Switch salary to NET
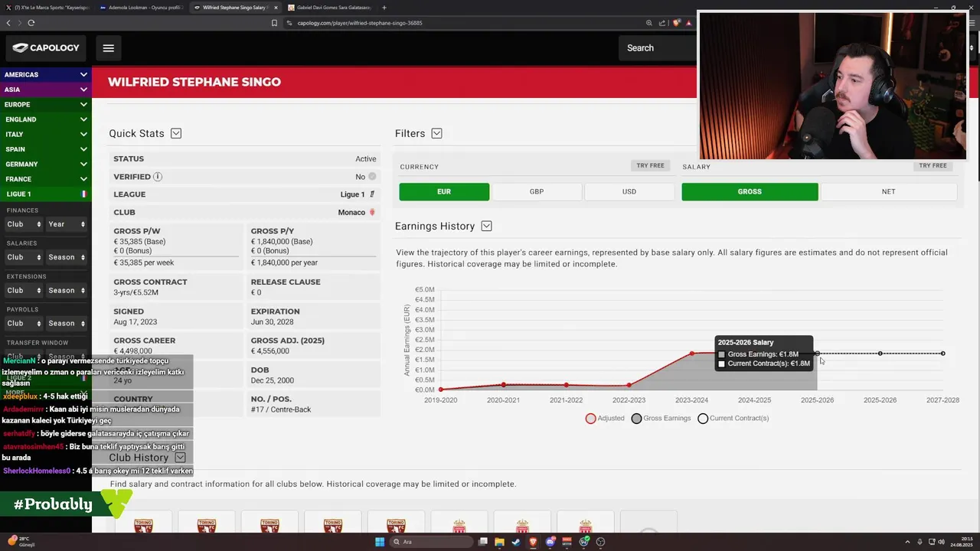The height and width of the screenshot is (551, 980). click(x=888, y=192)
